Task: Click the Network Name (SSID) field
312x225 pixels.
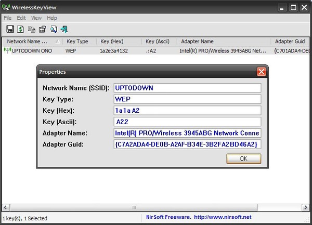Action: 187,87
